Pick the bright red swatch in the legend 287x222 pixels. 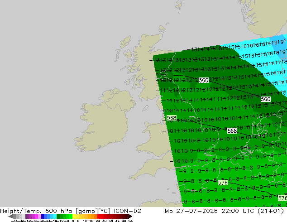coord(99,216)
